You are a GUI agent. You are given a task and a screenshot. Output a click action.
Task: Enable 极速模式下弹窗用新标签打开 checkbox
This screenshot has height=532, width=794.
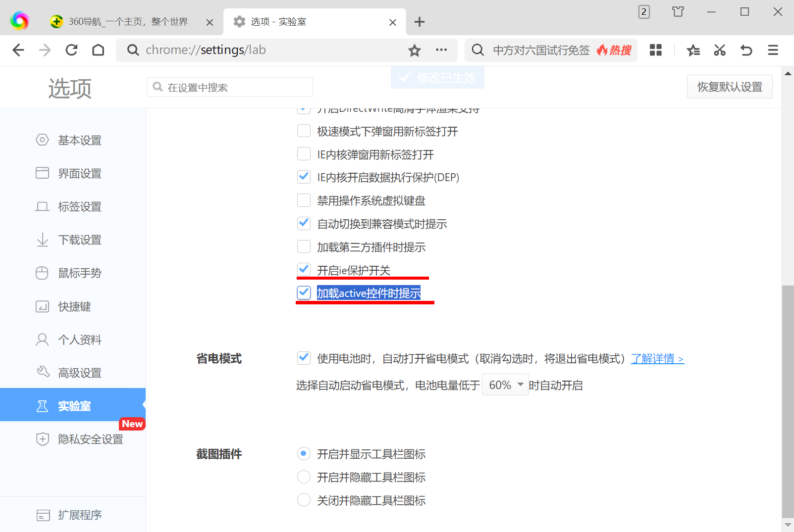304,131
